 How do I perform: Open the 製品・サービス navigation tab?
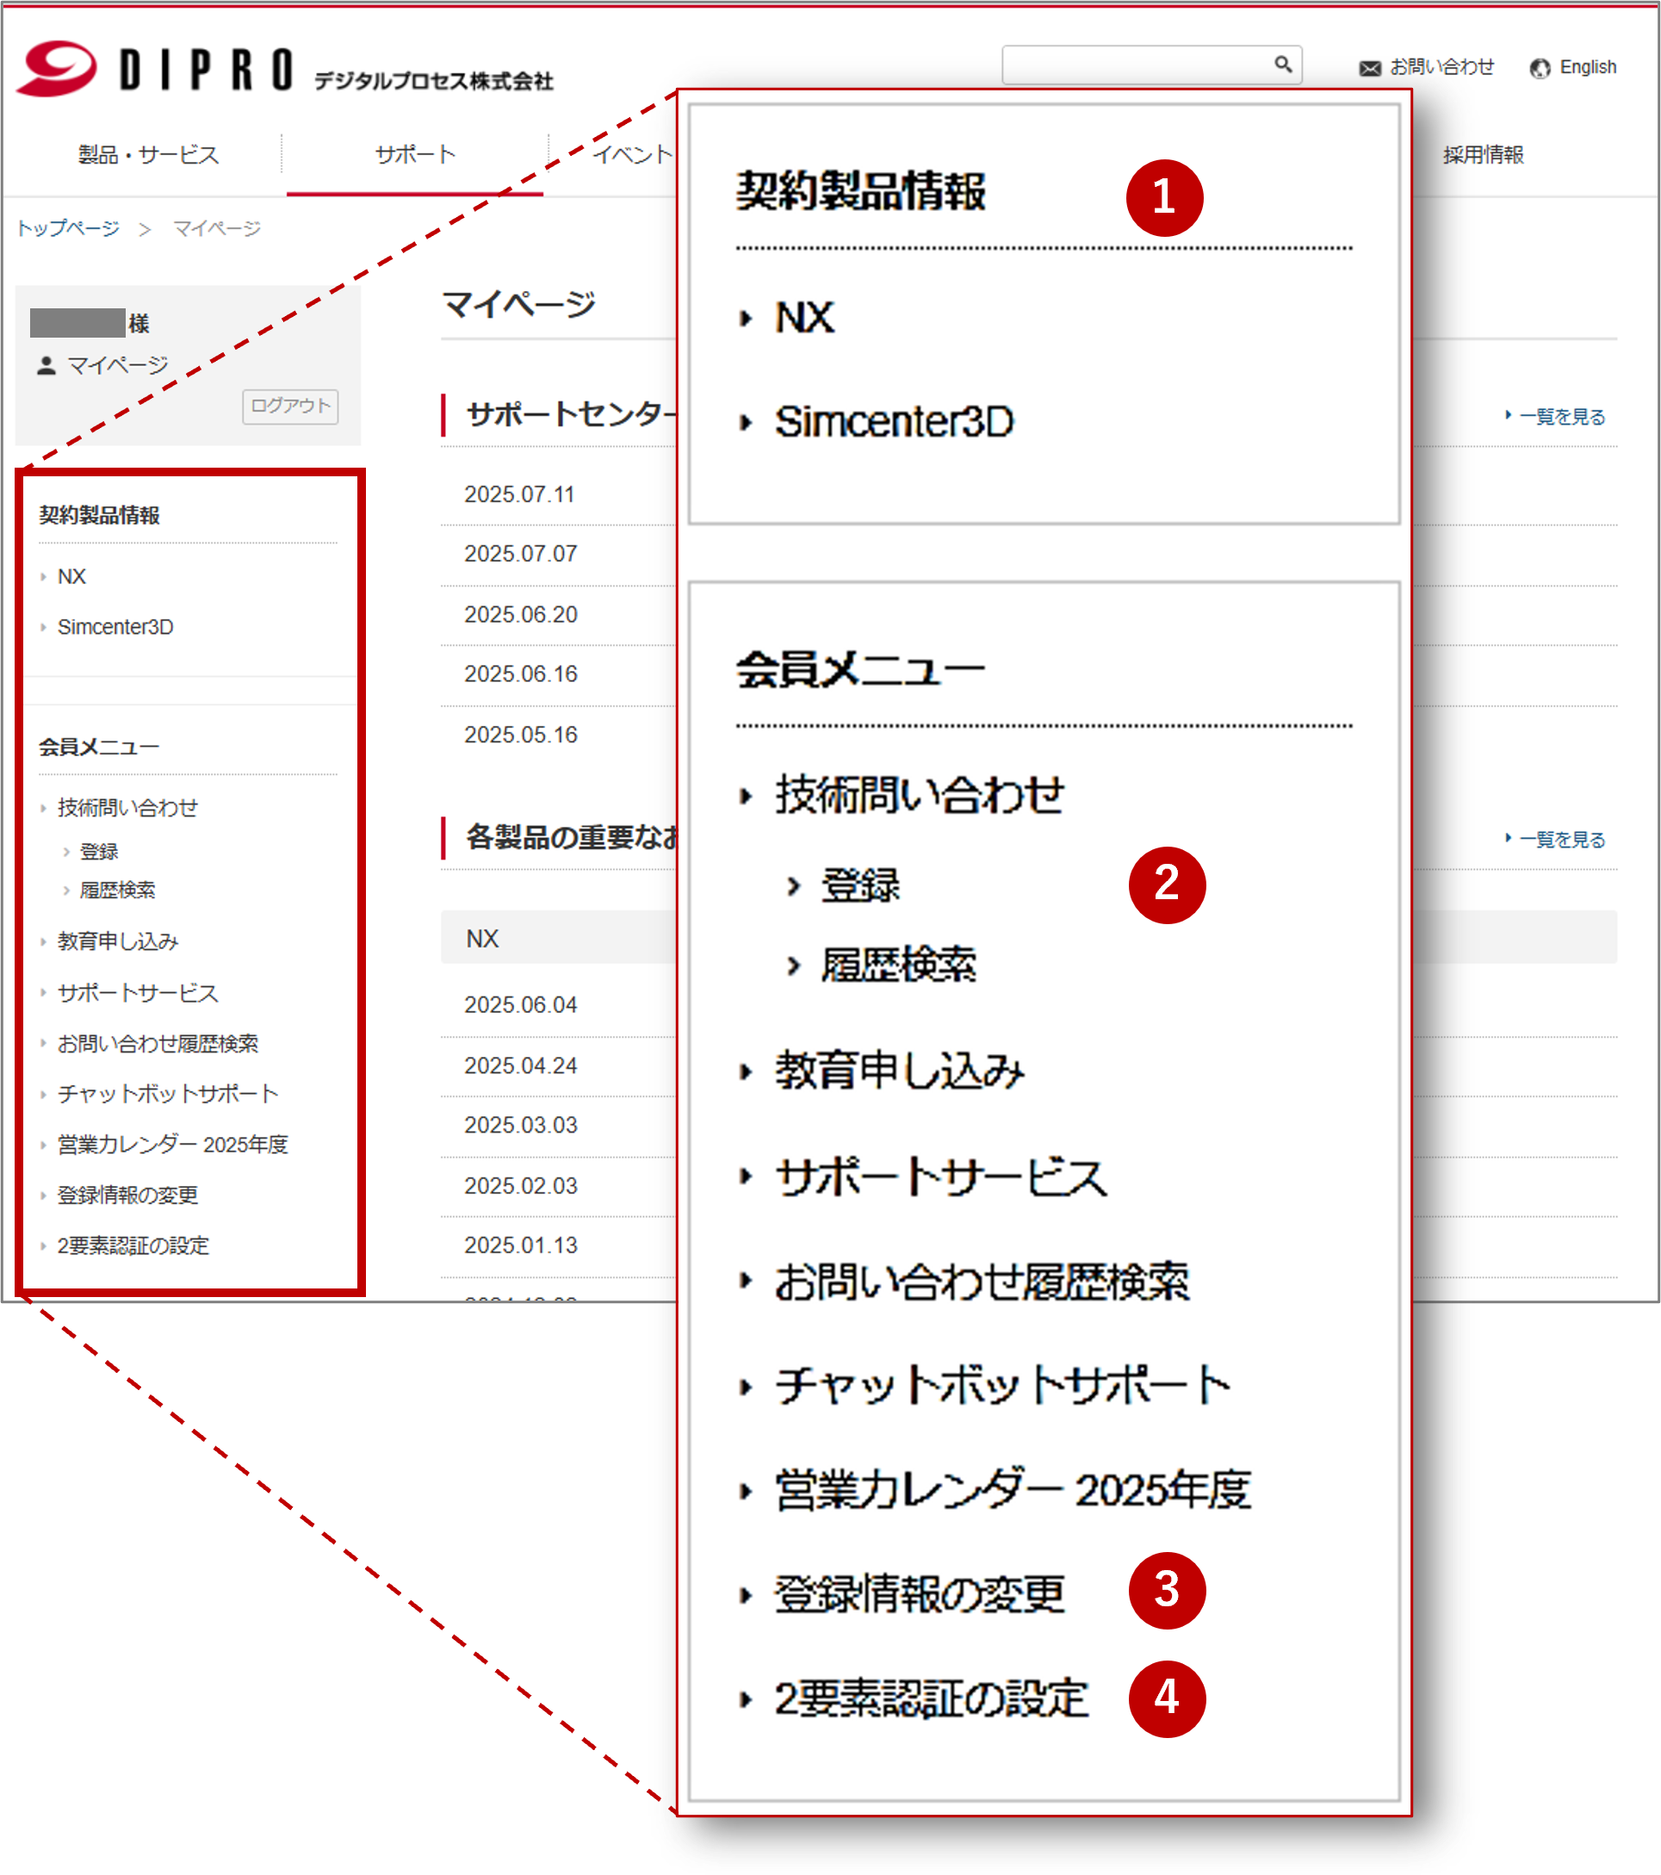(149, 154)
